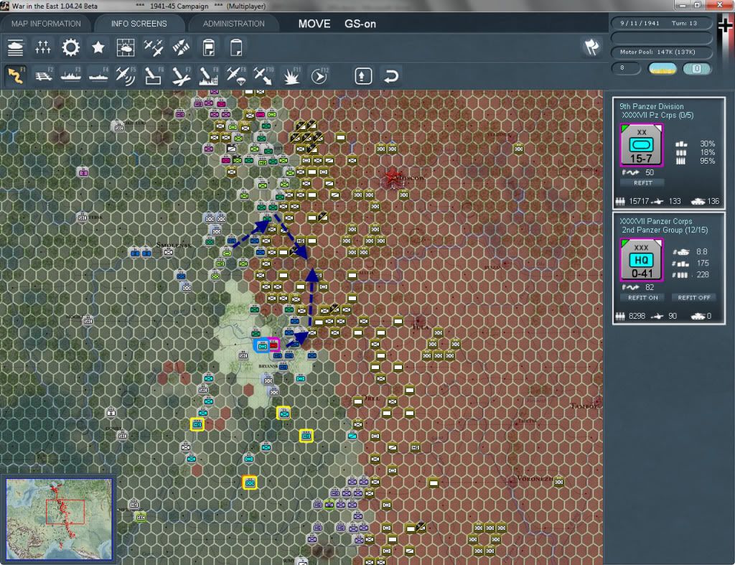Open the filled logistics report icon
The height and width of the screenshot is (565, 735).
click(x=209, y=47)
